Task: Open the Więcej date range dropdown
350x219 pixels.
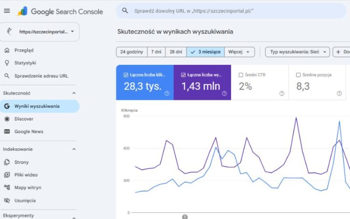Action: [x=239, y=52]
